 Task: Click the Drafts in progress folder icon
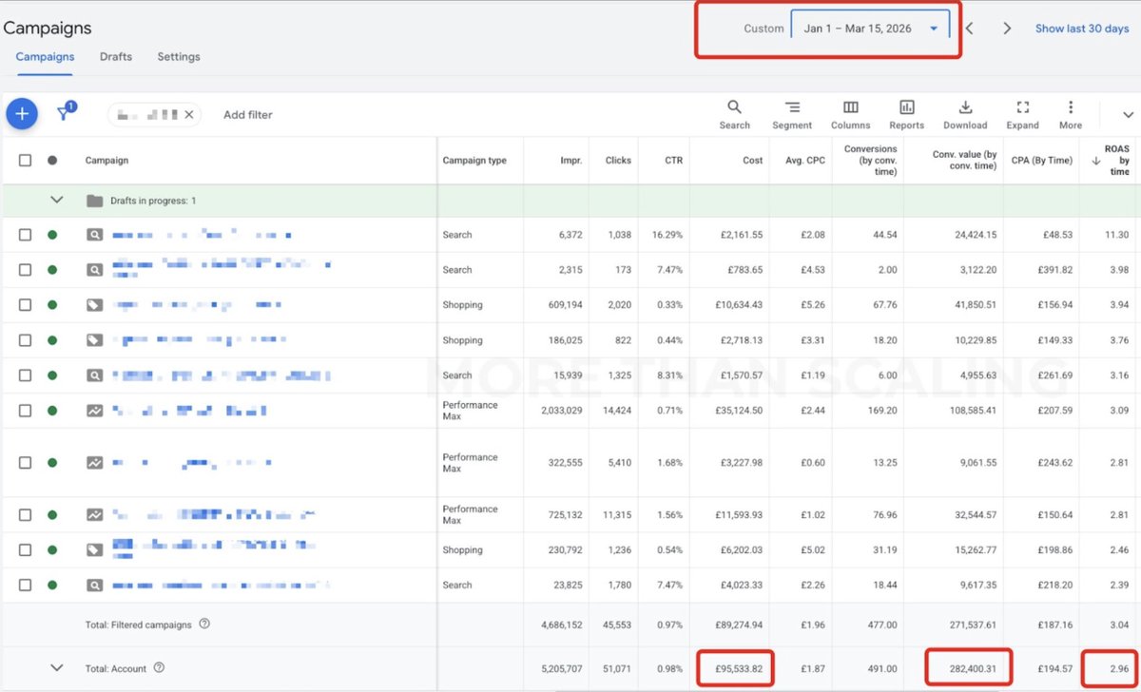point(94,201)
